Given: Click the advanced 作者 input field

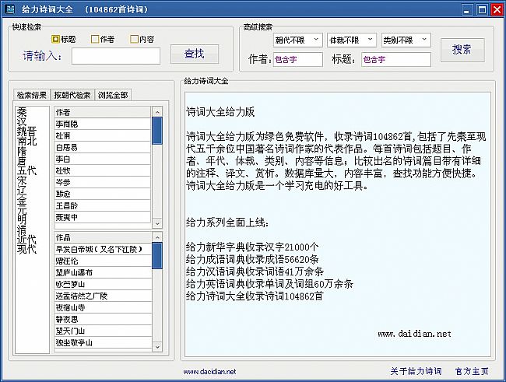Looking at the screenshot, I should (x=298, y=59).
